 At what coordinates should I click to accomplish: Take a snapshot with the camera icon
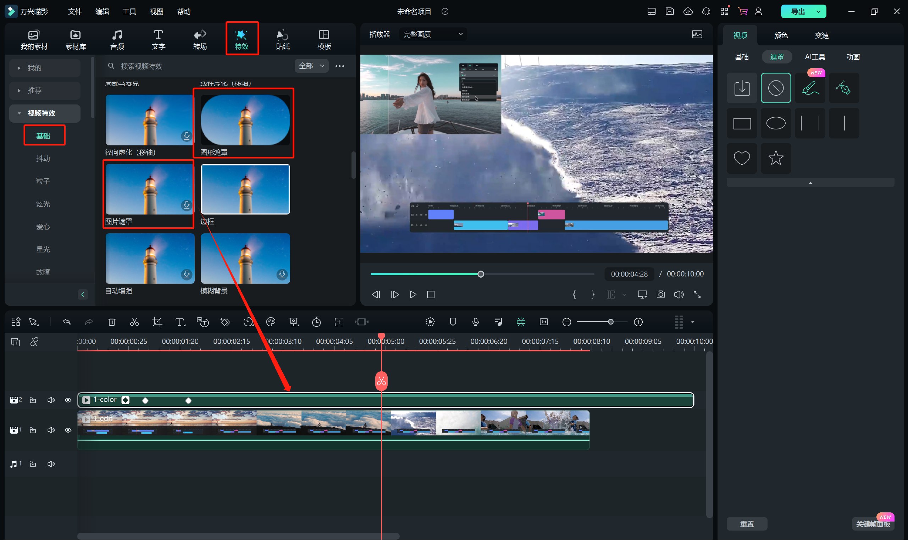point(660,294)
